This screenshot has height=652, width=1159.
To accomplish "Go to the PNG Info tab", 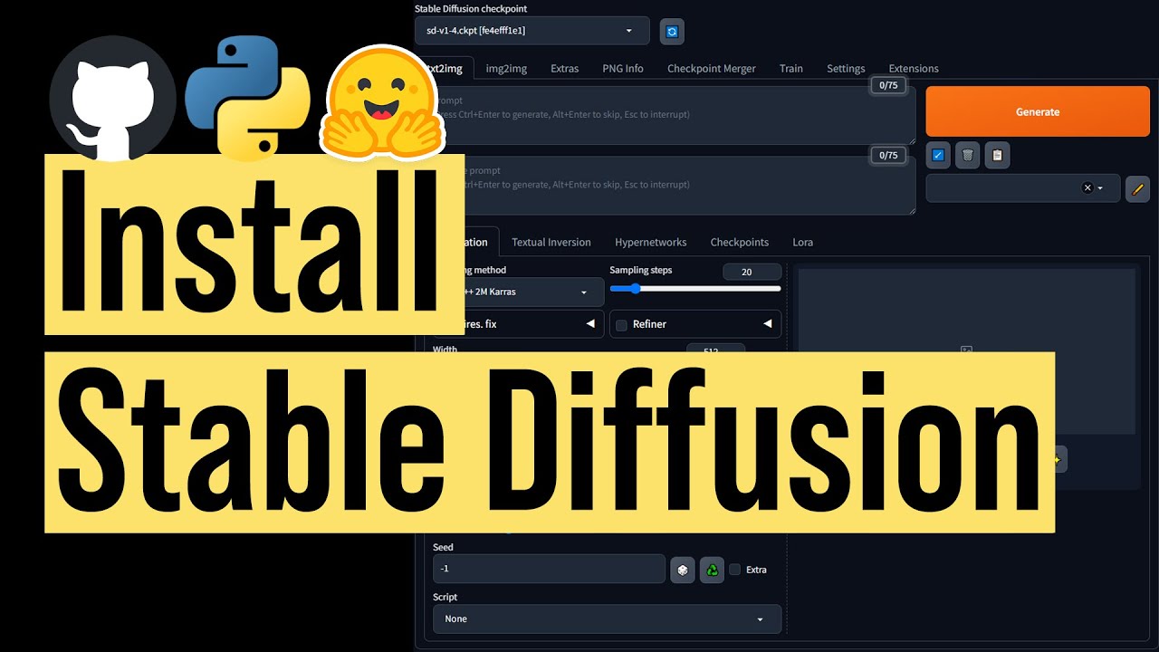I will [623, 69].
